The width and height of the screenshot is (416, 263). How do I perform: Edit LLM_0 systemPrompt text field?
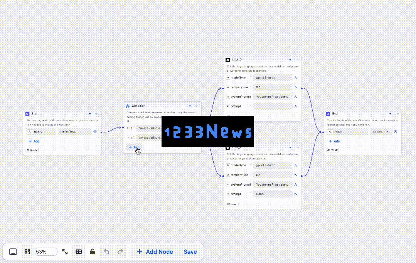click(x=273, y=97)
